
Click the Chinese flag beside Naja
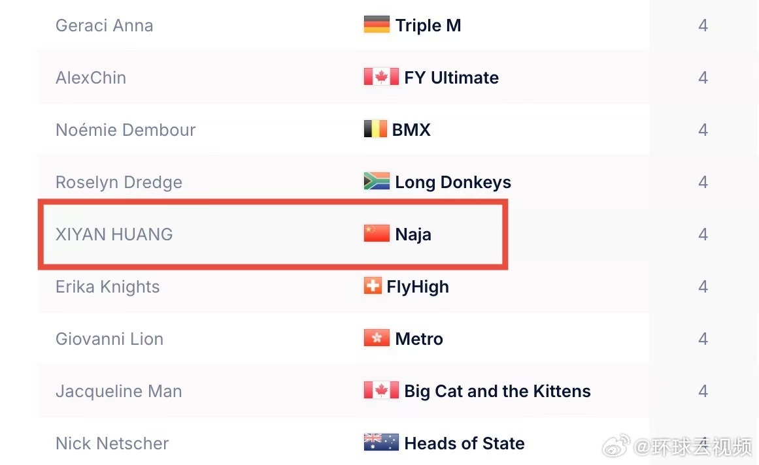(x=377, y=233)
